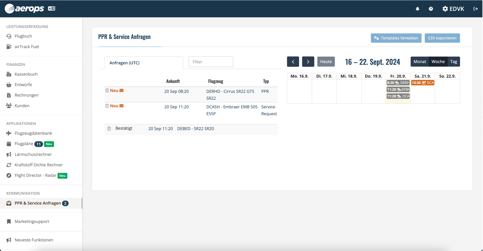Click Templates Verwalten button

[x=396, y=38]
